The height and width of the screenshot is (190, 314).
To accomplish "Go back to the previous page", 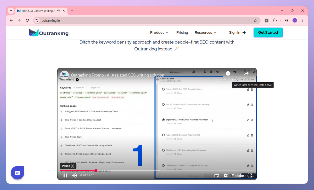I will tap(11, 20).
